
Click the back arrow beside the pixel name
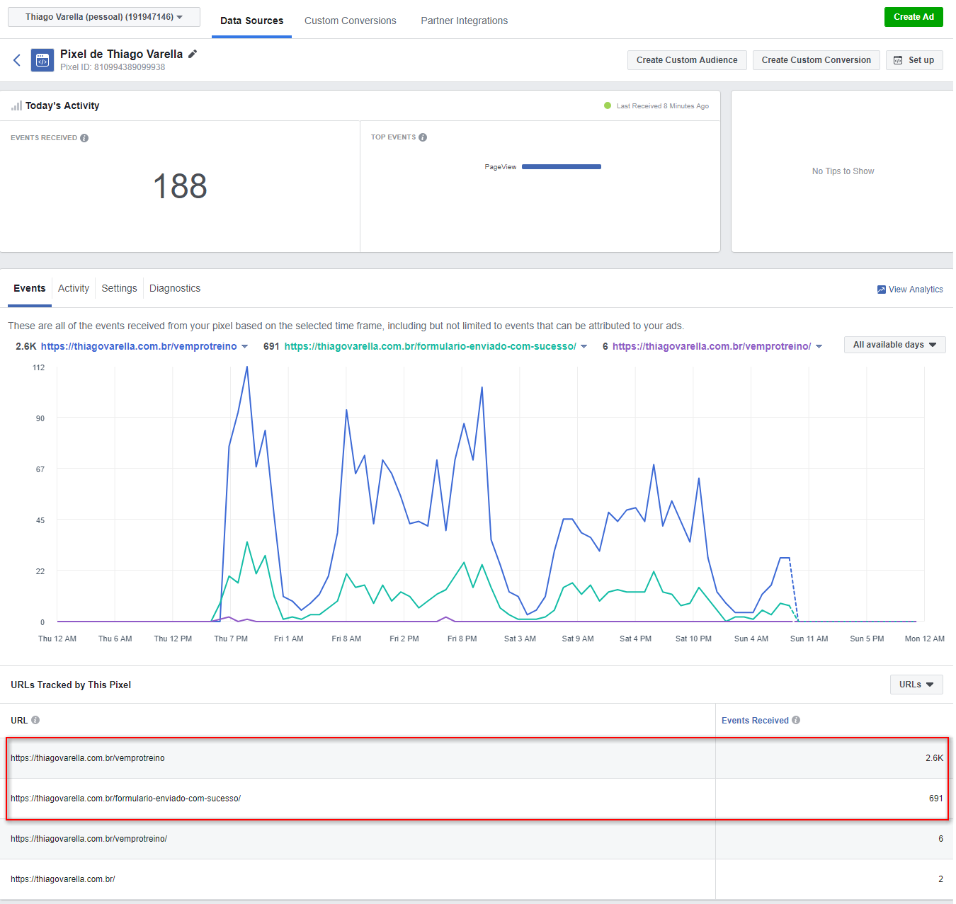tap(17, 60)
